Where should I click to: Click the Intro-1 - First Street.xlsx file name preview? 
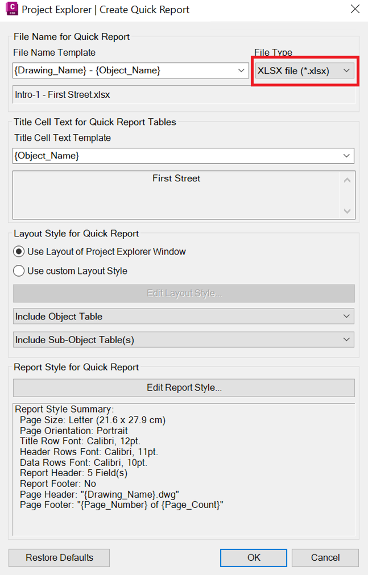63,95
